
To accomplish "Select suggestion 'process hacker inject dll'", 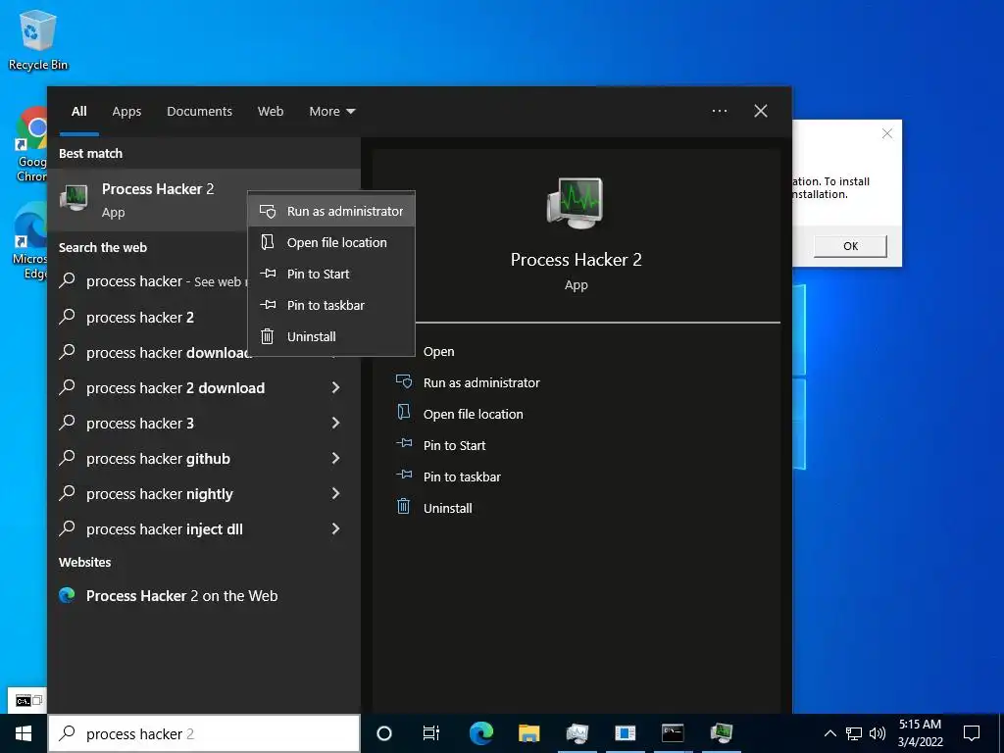I will (165, 529).
